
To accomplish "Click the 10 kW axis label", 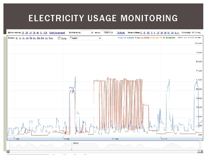I will [198, 43].
